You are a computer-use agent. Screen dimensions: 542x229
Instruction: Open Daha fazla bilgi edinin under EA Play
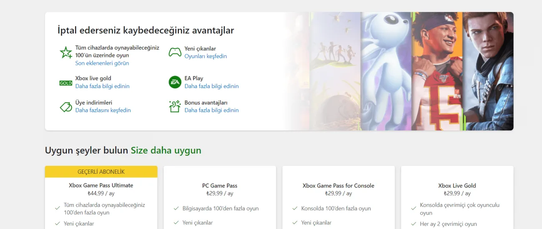pyautogui.click(x=212, y=86)
